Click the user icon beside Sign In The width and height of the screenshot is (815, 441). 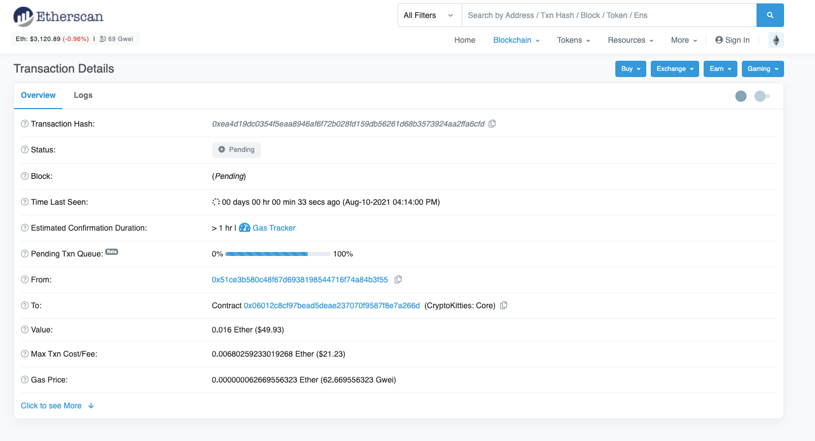(719, 40)
